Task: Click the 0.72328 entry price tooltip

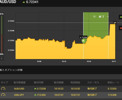Action: pyautogui.click(x=83, y=37)
